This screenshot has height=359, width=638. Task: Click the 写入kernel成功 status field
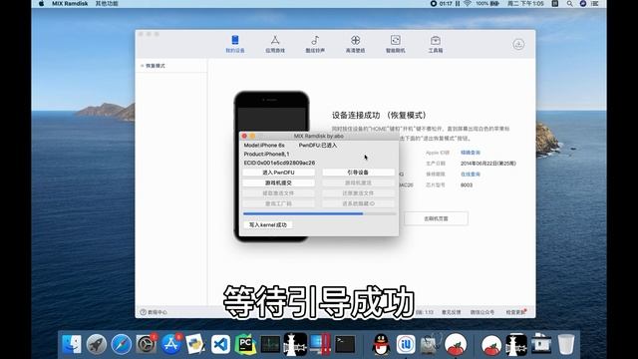(268, 224)
